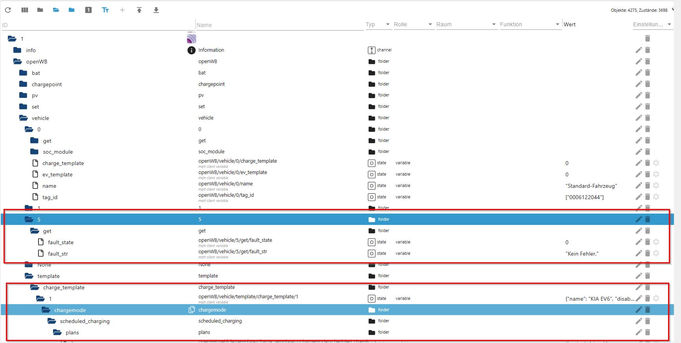The width and height of the screenshot is (681, 343).
Task: Expand the bat folder
Action: pos(23,73)
